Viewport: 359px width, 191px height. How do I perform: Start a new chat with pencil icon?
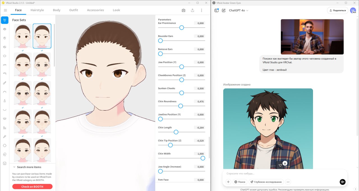coord(224,10)
